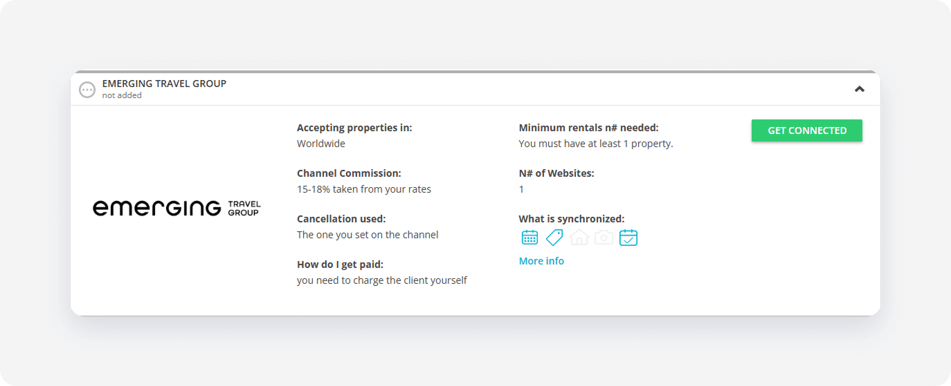The image size is (951, 386).
Task: Click the N# of Websites value 1
Action: coord(521,189)
